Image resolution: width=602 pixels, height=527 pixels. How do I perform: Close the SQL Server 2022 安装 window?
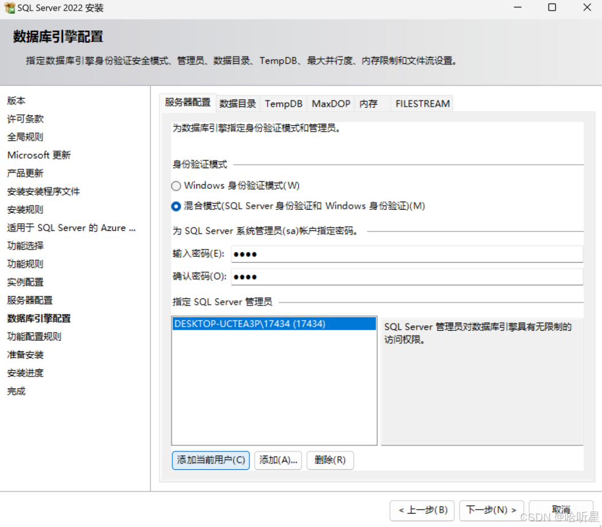[x=587, y=7]
